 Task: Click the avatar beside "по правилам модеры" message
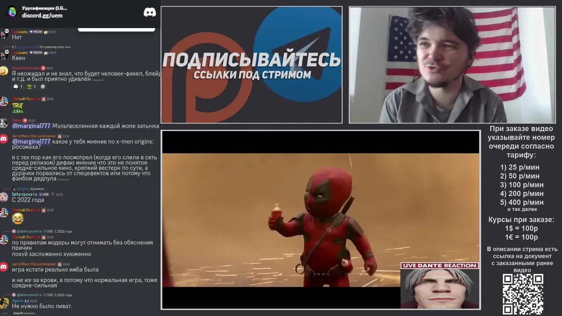pos(4,240)
